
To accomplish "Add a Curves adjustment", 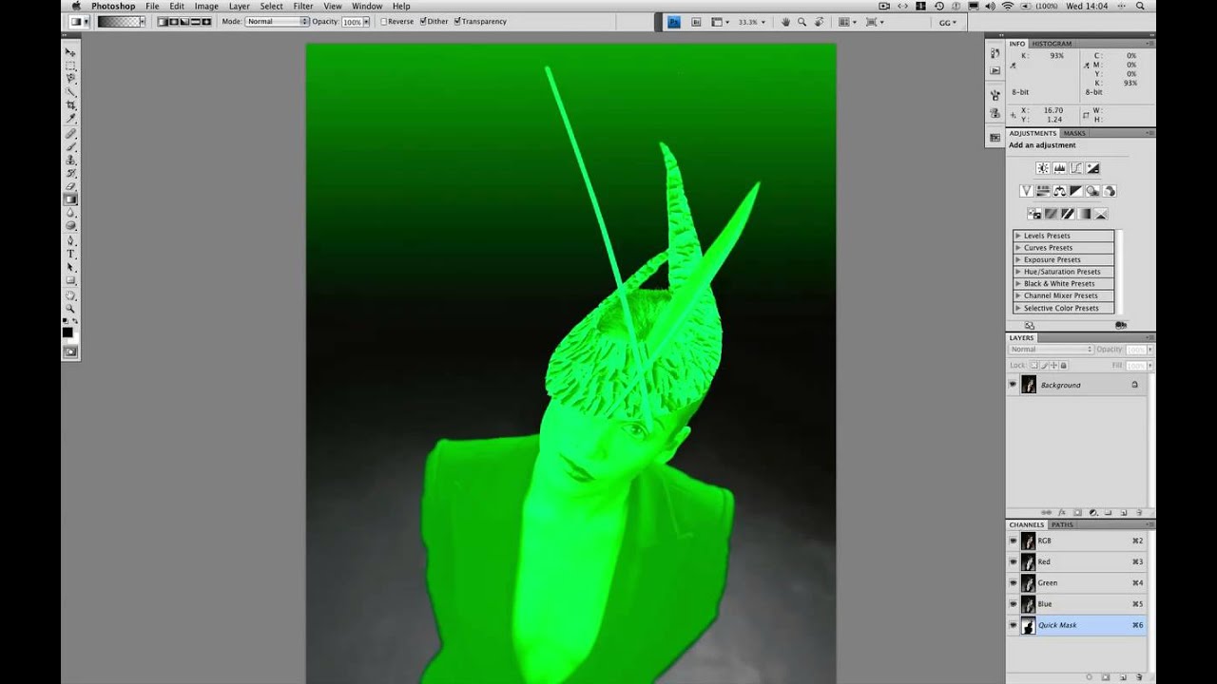I will [x=1076, y=168].
